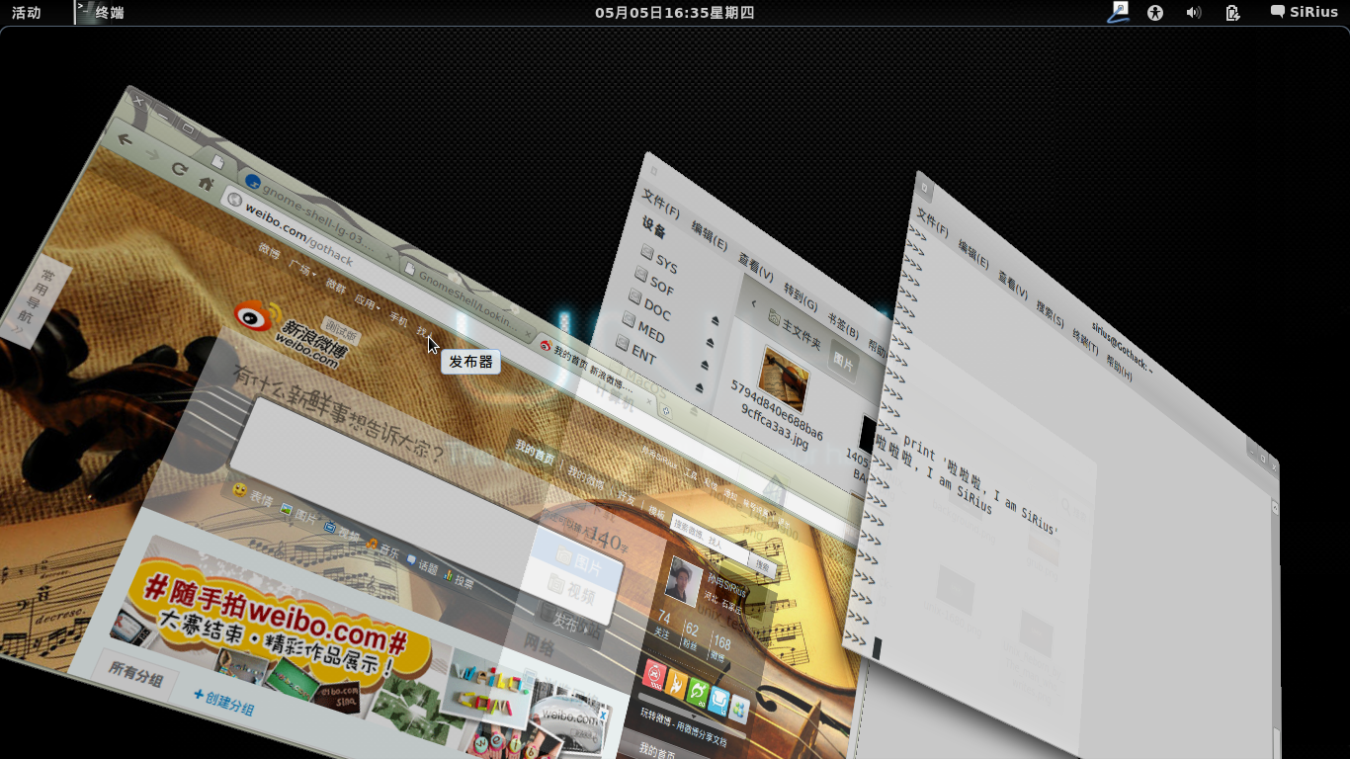
Task: Select the MED drive in sidebar
Action: click(643, 329)
